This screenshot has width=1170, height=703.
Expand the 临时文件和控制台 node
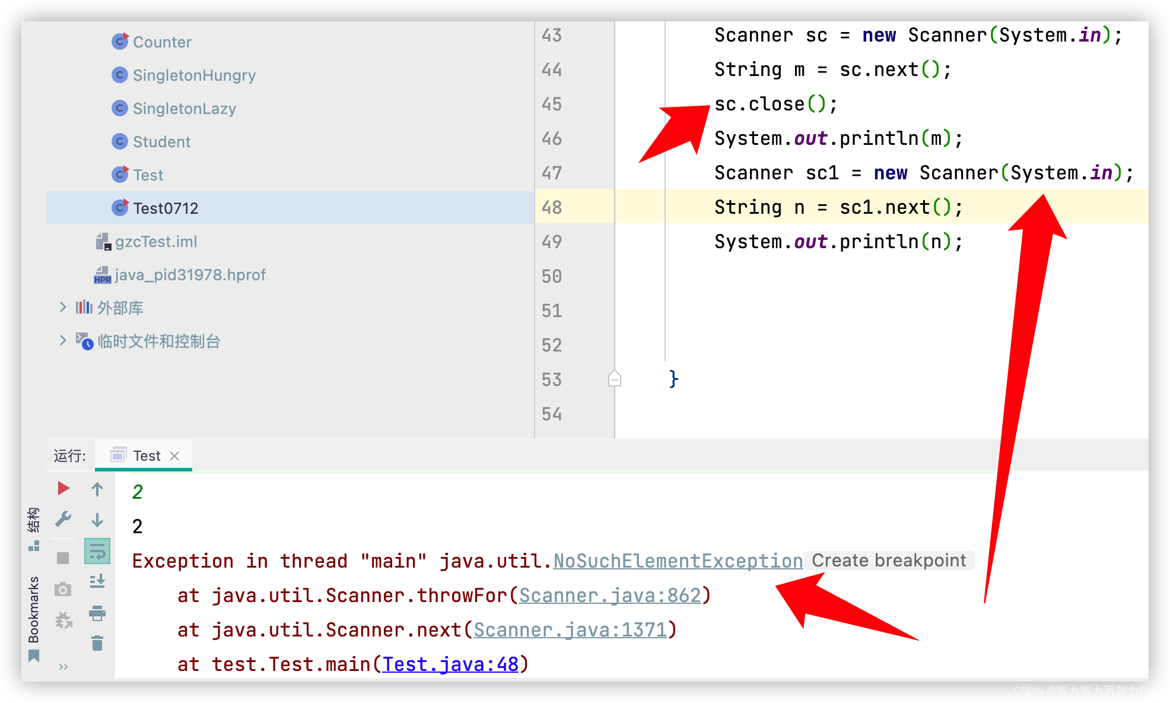[x=63, y=340]
